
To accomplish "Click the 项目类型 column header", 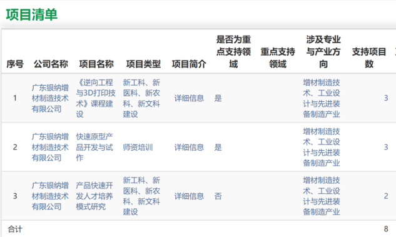I will click(x=143, y=64).
